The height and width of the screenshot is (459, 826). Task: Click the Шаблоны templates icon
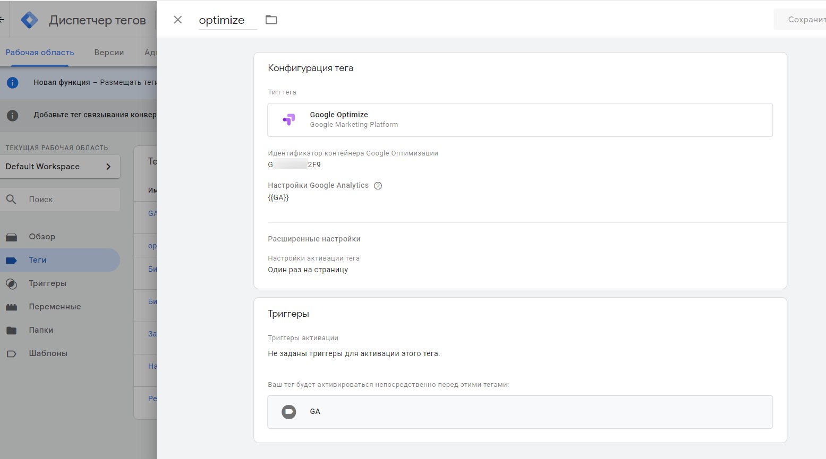point(12,353)
